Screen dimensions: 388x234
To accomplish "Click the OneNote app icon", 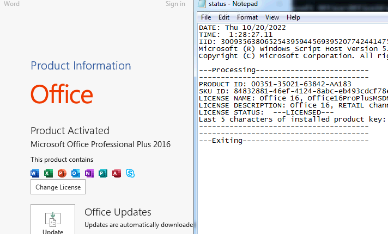I will 89,173.
